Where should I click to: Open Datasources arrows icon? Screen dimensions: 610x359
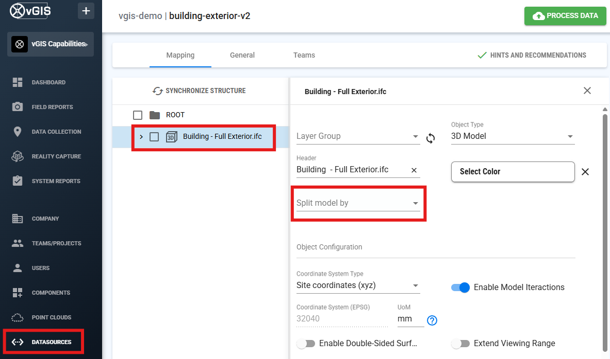[18, 342]
